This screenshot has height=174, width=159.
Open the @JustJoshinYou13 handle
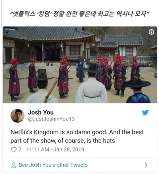pyautogui.click(x=51, y=119)
